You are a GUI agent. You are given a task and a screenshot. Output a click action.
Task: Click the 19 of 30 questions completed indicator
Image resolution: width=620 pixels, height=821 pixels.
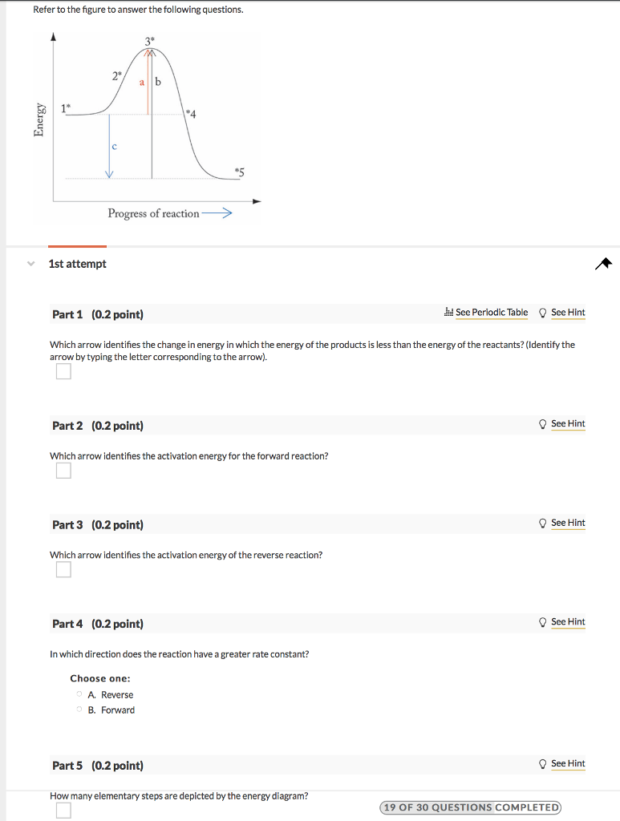(x=471, y=808)
